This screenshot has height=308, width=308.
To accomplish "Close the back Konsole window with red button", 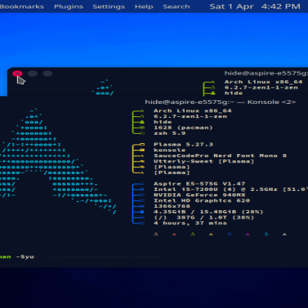I will pyautogui.click(x=17, y=74).
